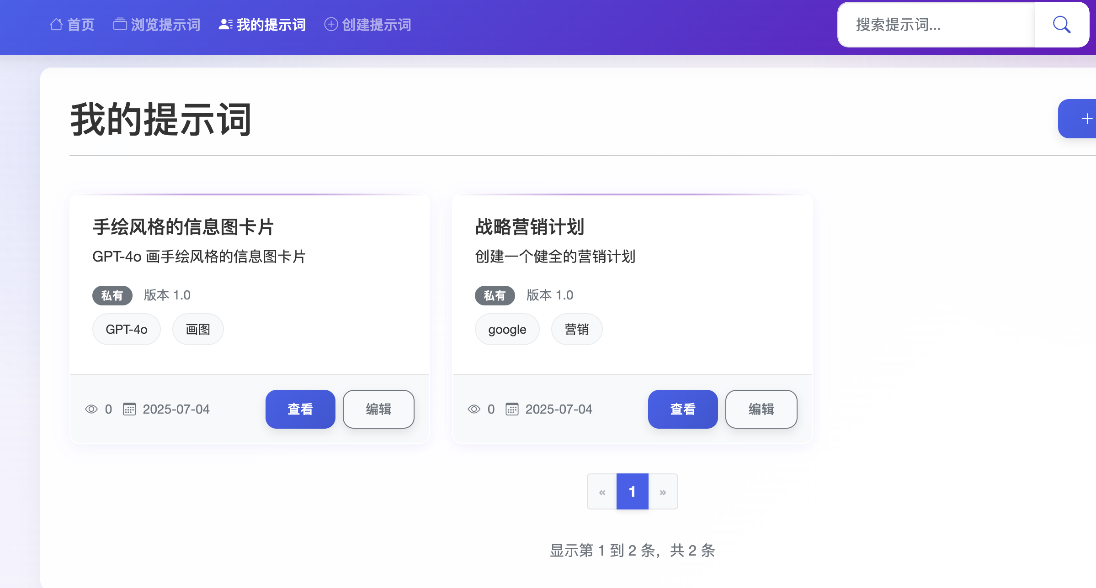This screenshot has width=1096, height=588.
Task: Click 私有 badge on 手绘风格的信息图卡片 card
Action: [112, 295]
